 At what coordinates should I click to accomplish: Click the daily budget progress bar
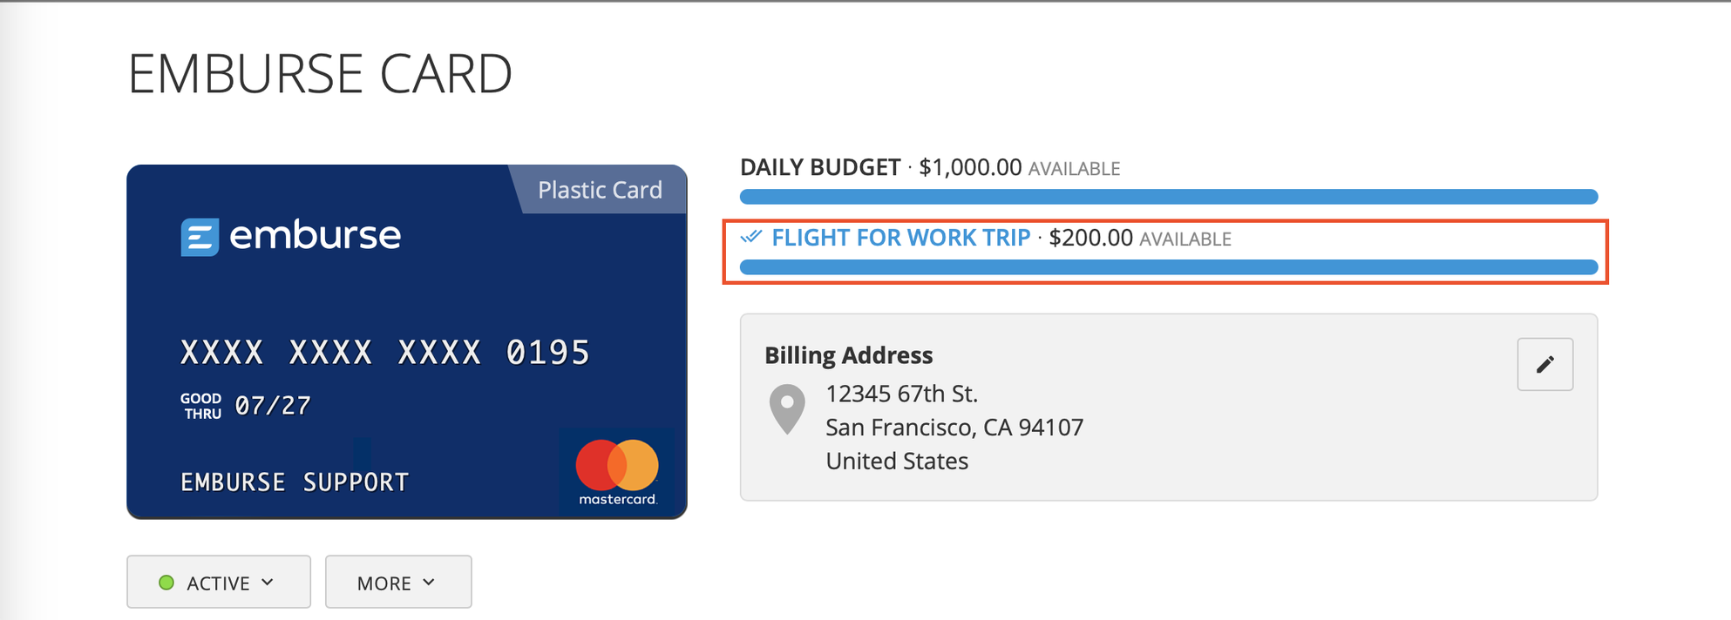click(x=1168, y=196)
